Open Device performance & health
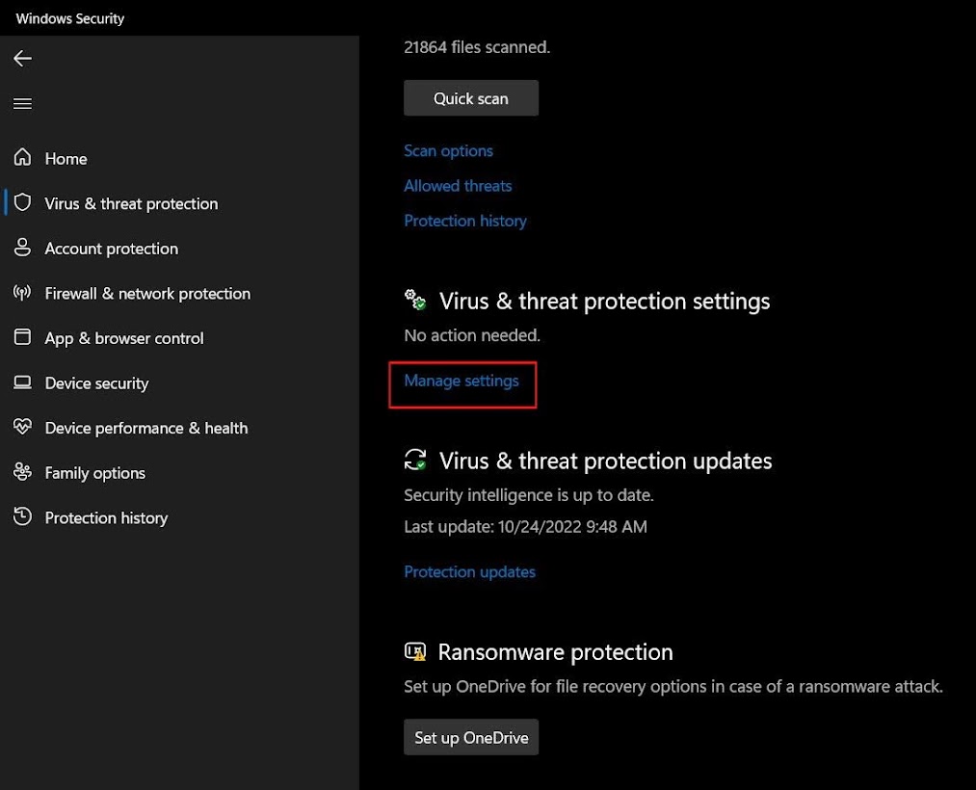The width and height of the screenshot is (976, 790). (x=146, y=428)
